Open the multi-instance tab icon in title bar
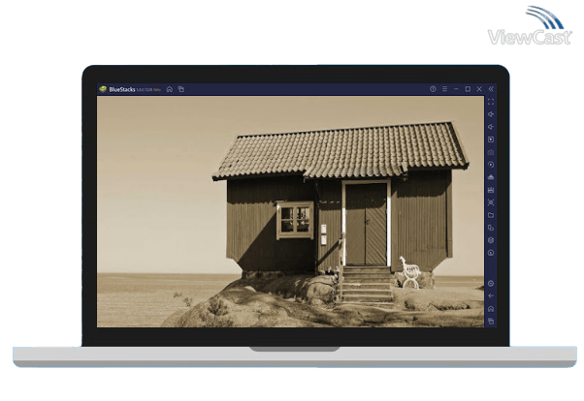Image resolution: width=584 pixels, height=401 pixels. coord(180,89)
